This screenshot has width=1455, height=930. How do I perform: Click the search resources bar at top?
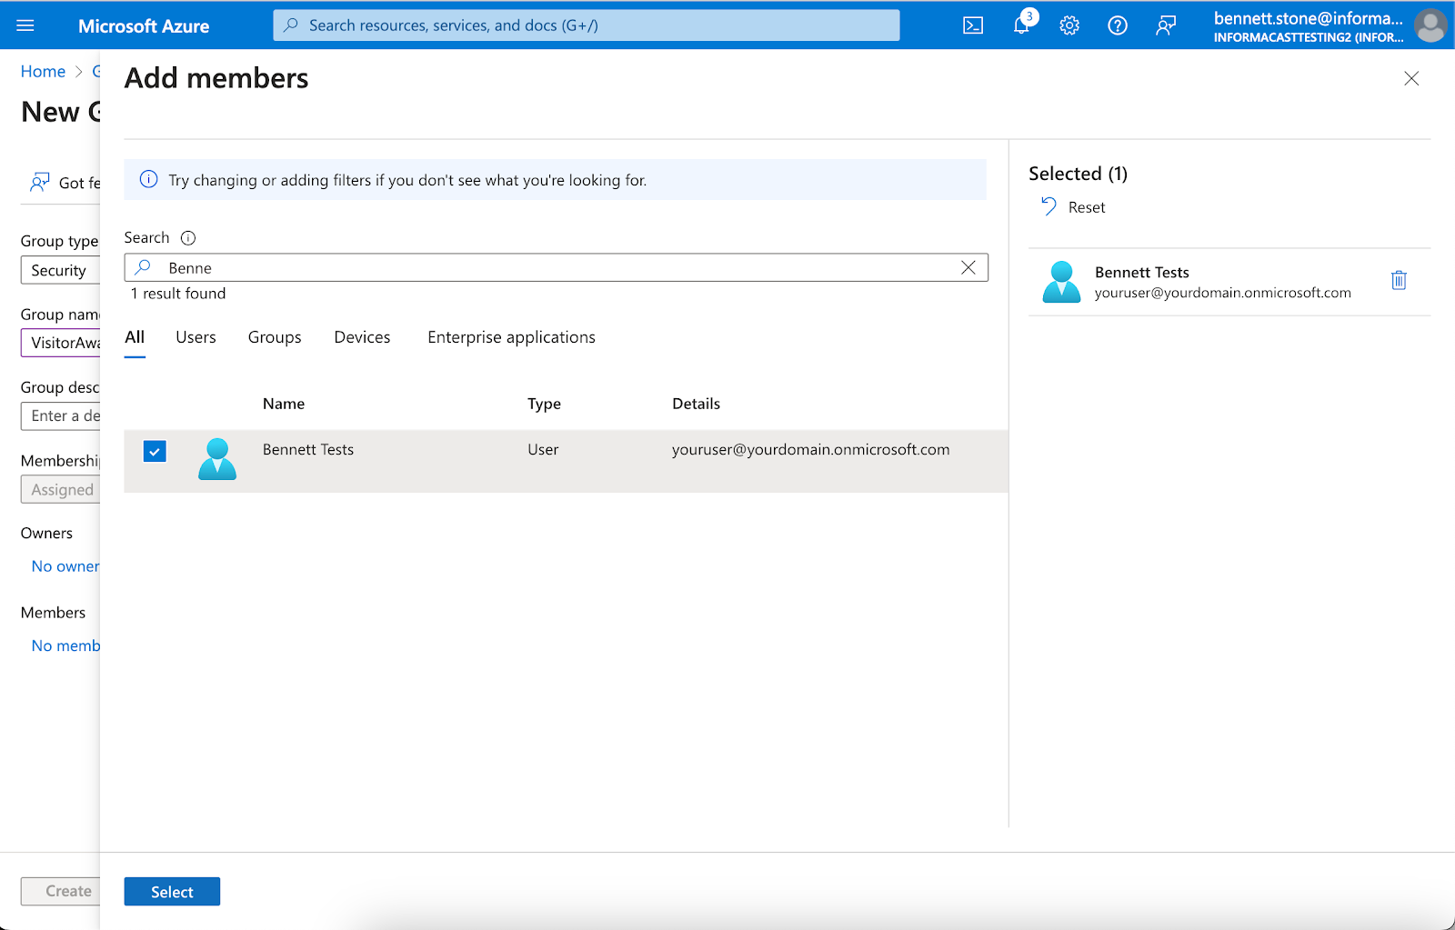(586, 25)
